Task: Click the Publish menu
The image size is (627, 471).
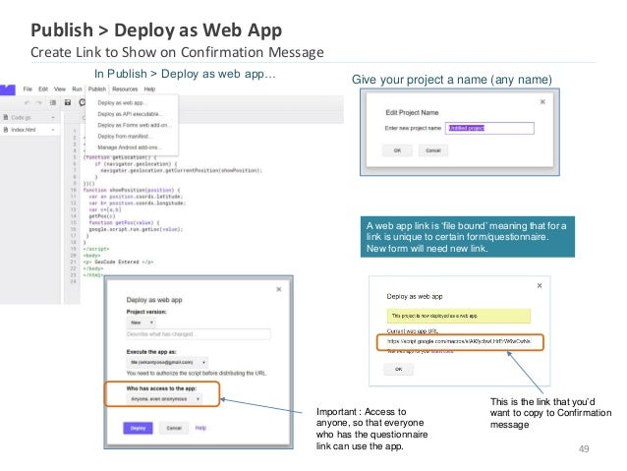Action: coord(97,88)
